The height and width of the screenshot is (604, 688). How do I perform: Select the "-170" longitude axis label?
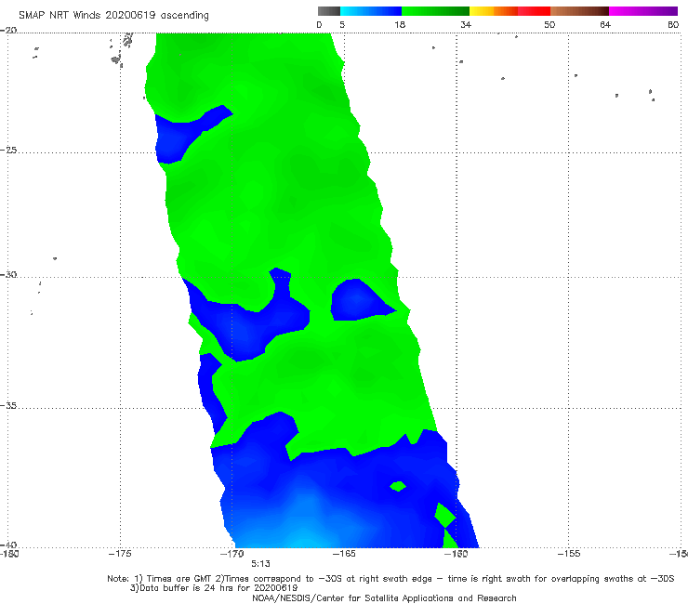[x=232, y=554]
